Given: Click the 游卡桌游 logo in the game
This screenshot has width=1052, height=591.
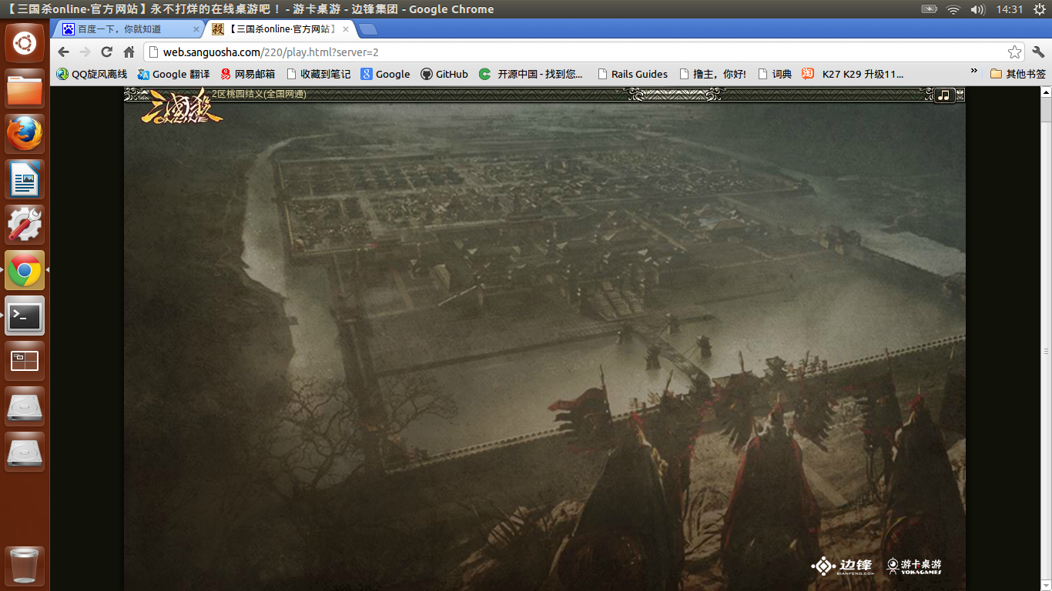Looking at the screenshot, I should tap(914, 566).
